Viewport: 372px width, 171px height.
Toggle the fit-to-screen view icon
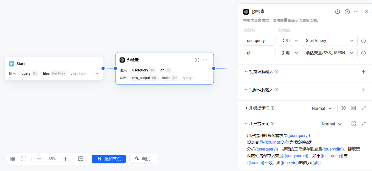[x=24, y=159]
